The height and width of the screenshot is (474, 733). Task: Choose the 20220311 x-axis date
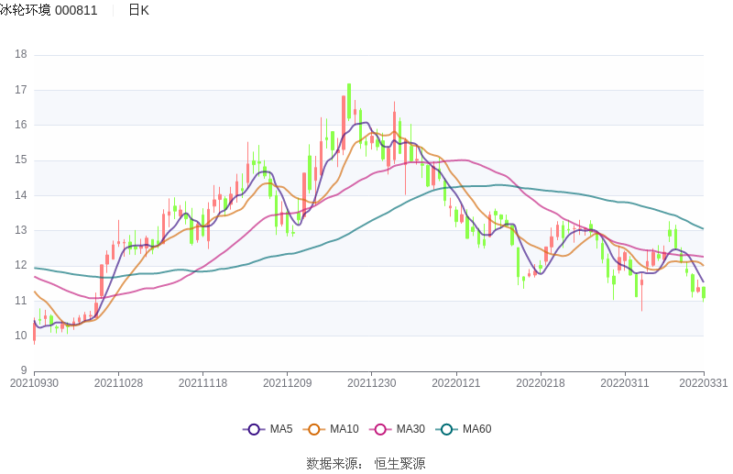624,383
